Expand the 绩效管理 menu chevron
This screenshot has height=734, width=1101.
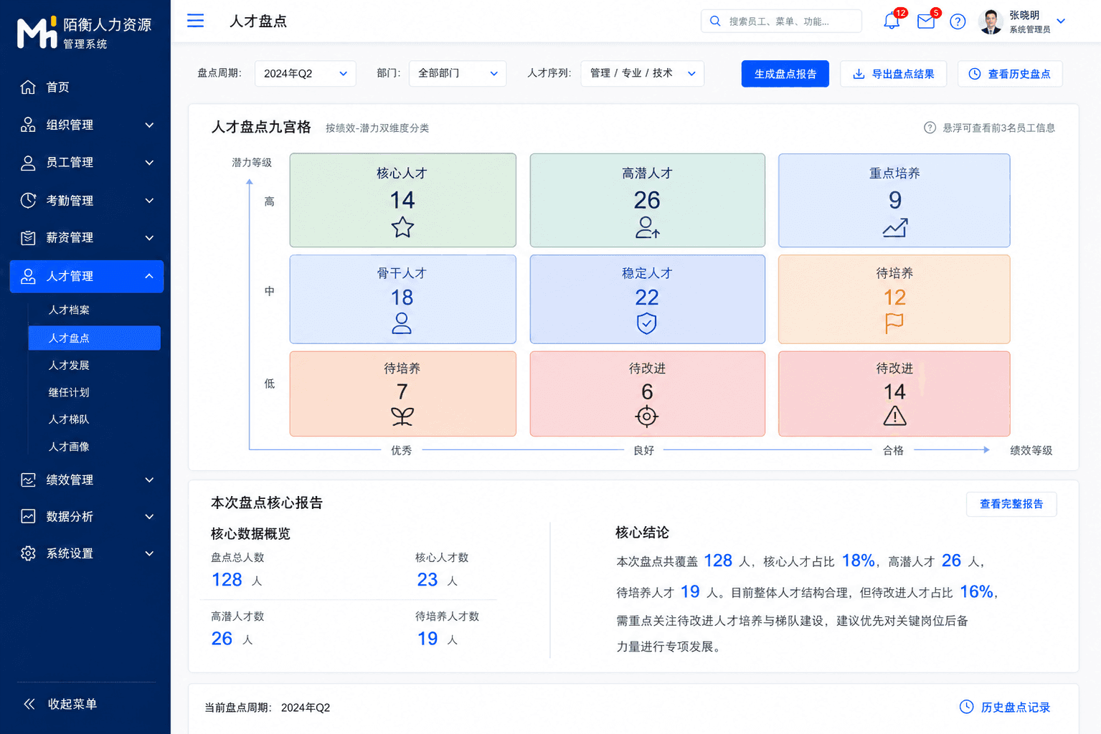point(149,480)
